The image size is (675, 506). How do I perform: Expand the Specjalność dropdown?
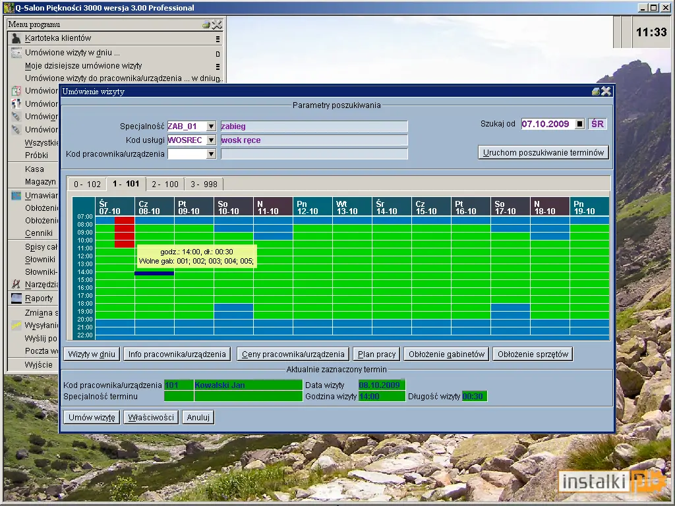211,126
